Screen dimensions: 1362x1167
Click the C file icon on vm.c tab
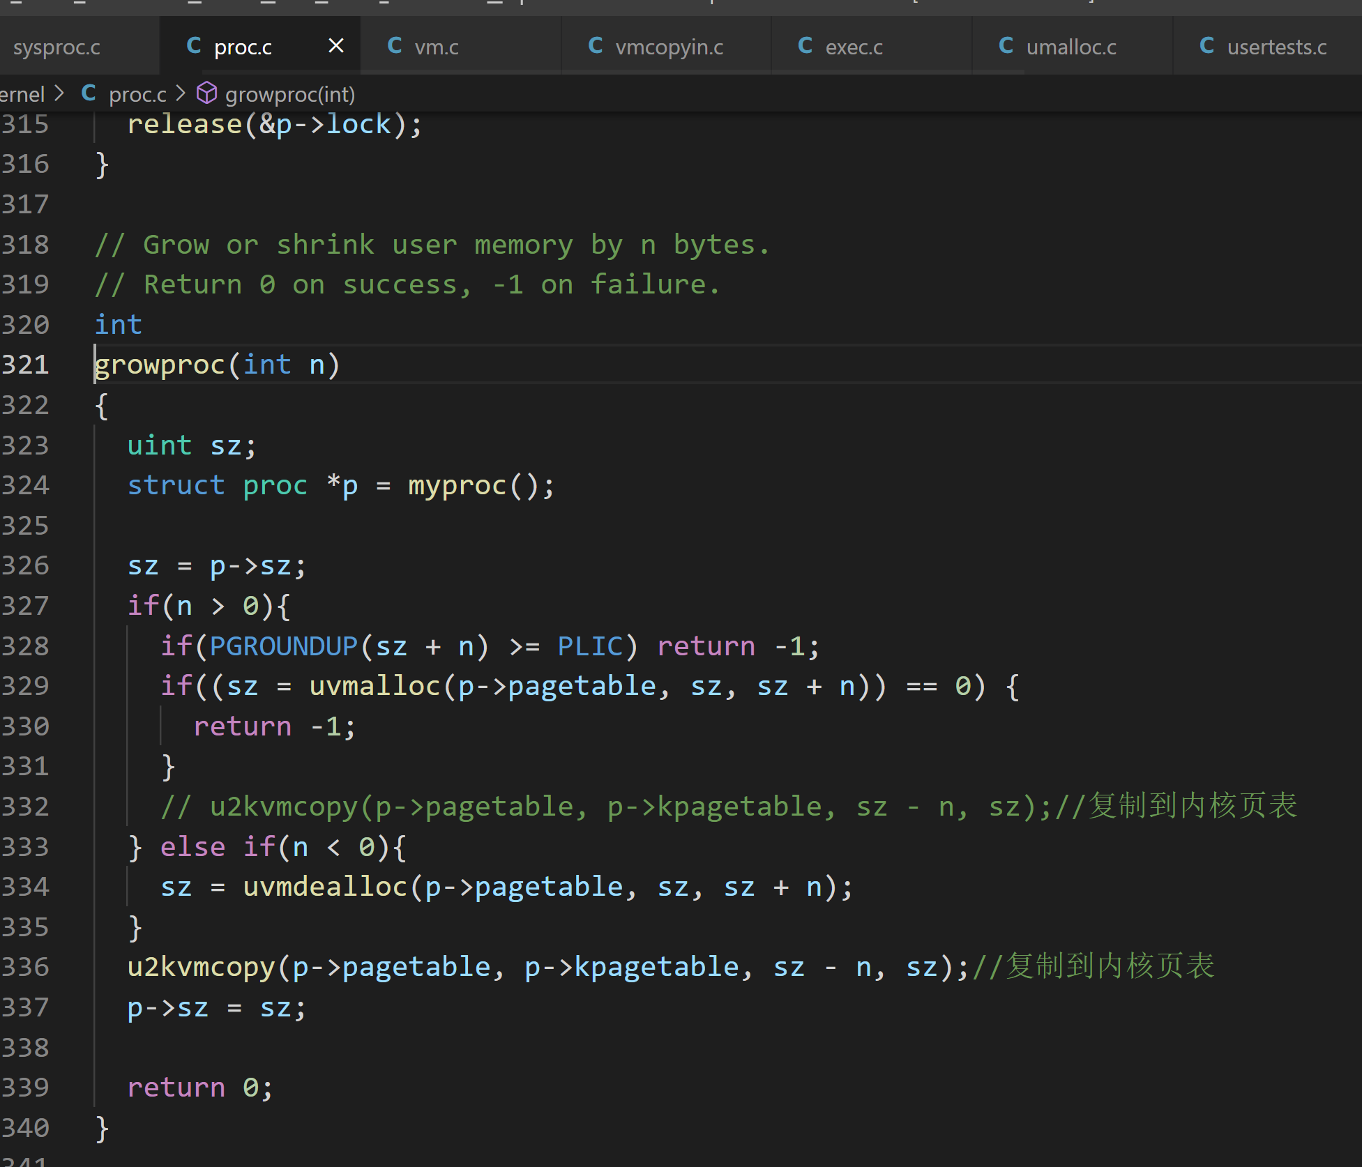(x=395, y=46)
